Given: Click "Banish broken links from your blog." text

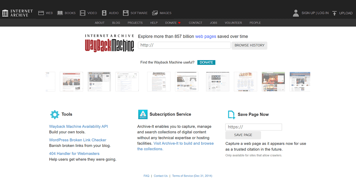Looking at the screenshot, I should (80, 146).
